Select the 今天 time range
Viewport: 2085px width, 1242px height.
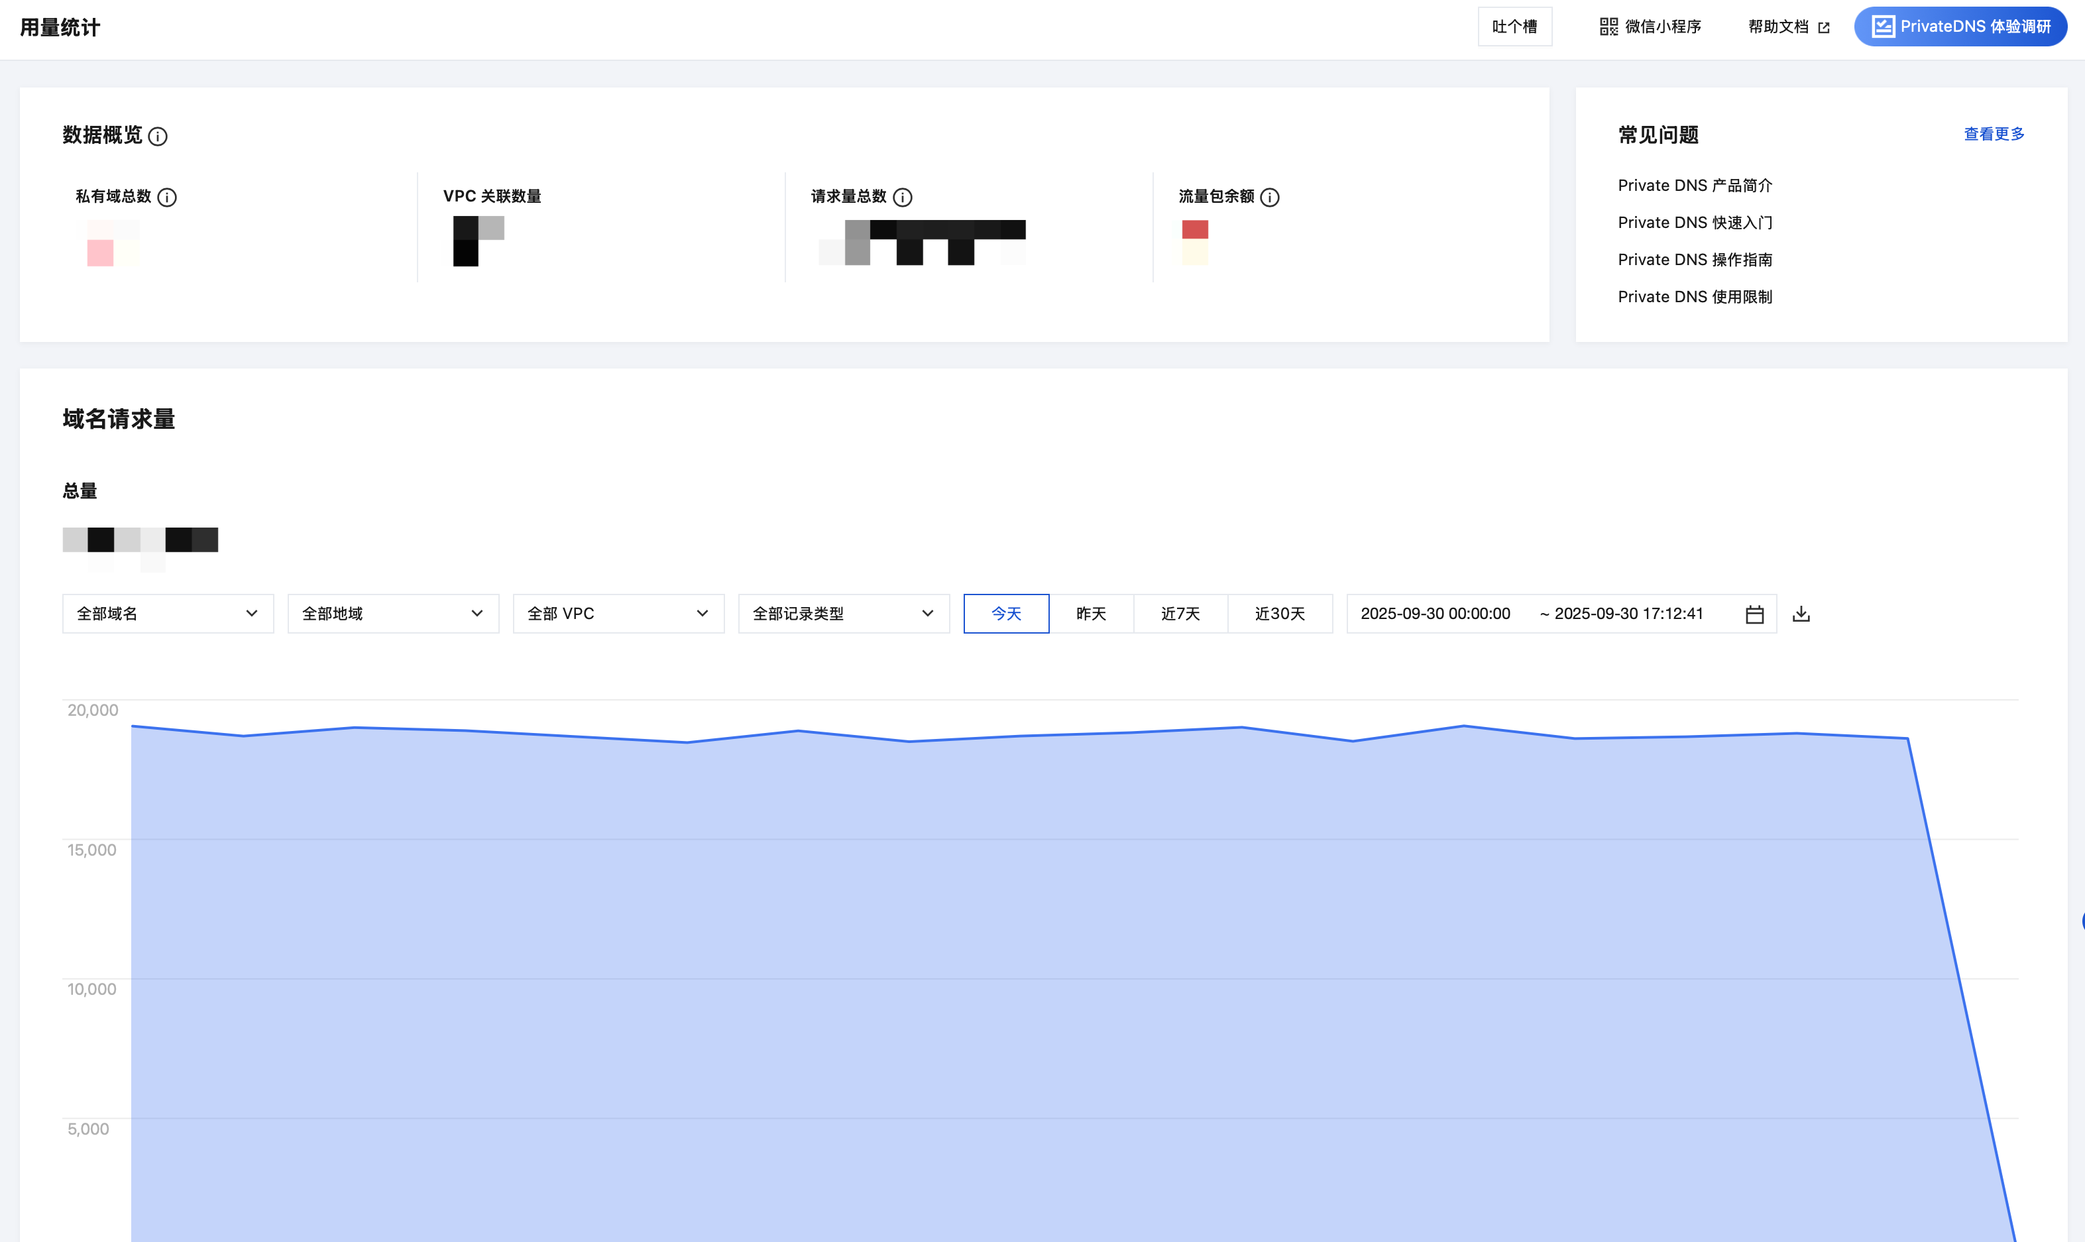(1005, 614)
